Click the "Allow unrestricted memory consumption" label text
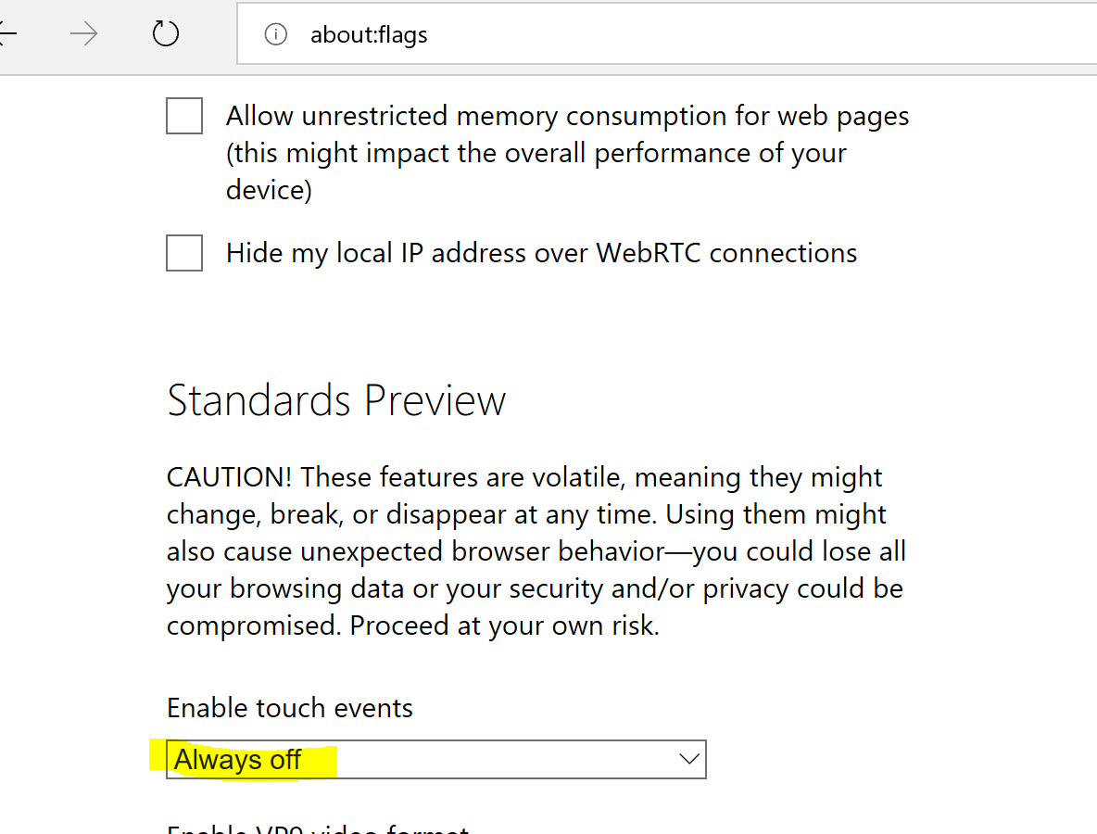The width and height of the screenshot is (1097, 834). (x=567, y=117)
